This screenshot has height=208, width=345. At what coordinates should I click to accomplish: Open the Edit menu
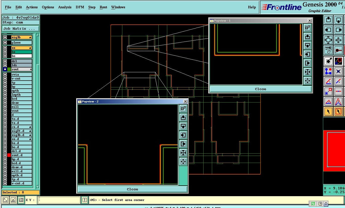[x=19, y=7]
